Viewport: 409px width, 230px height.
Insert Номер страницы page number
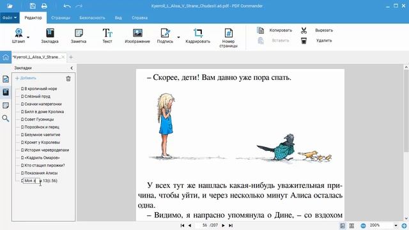point(229,38)
